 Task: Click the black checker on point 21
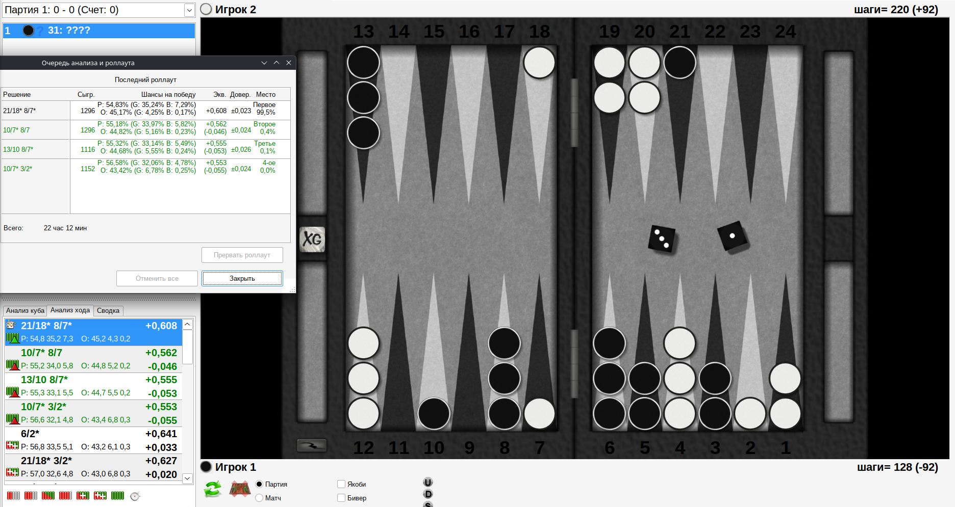(x=680, y=63)
